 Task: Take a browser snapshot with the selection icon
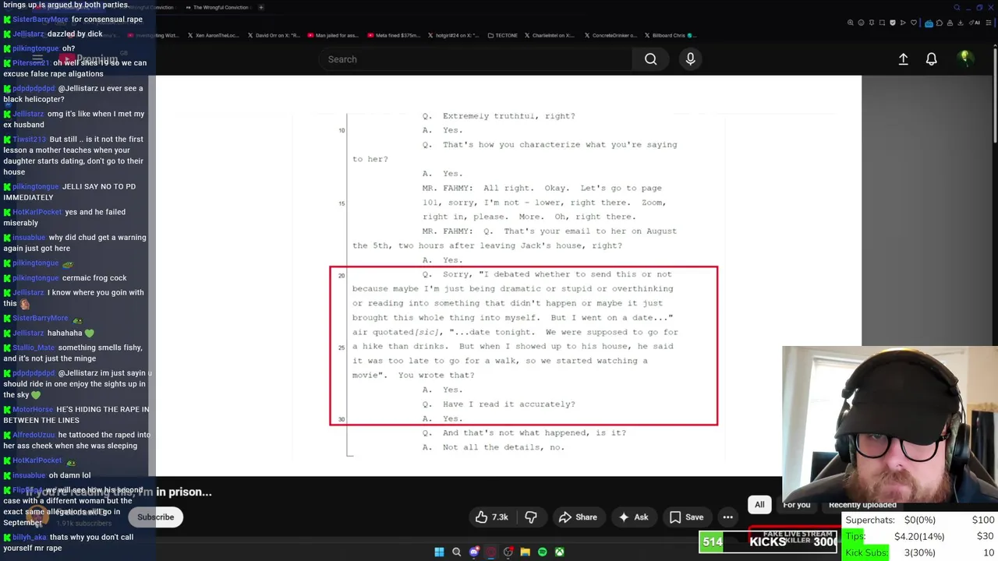(882, 23)
